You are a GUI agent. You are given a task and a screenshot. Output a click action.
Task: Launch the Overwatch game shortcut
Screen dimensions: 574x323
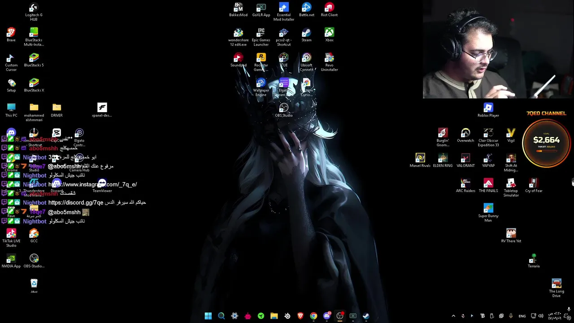click(x=465, y=135)
